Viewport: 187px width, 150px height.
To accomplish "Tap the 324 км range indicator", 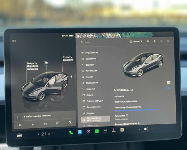I will coord(67,36).
